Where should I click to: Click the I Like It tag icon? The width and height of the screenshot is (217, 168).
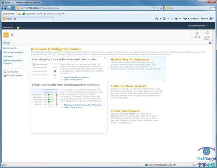click(197, 33)
